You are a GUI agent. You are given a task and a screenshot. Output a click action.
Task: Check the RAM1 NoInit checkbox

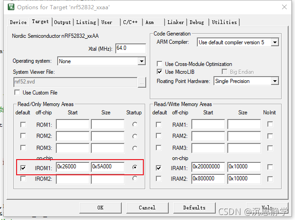pyautogui.click(x=270, y=124)
